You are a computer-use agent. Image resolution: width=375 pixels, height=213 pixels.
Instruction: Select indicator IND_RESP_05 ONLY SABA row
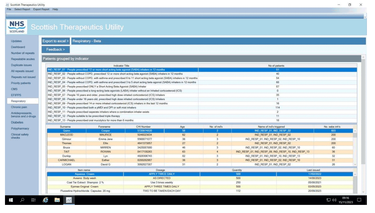click(201, 87)
